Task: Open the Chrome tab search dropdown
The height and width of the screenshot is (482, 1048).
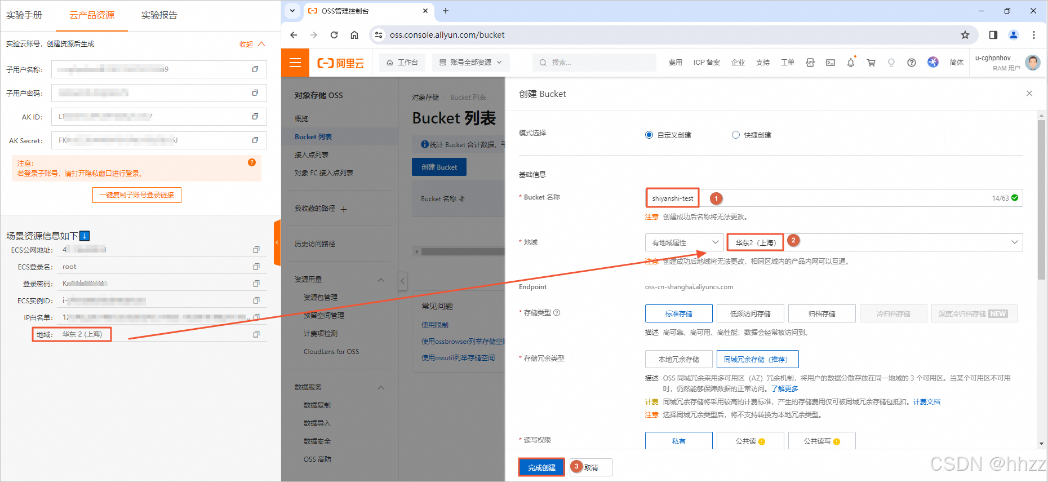Action: (292, 11)
